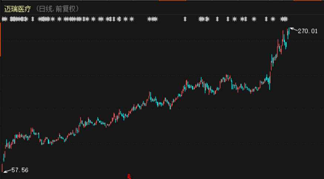This screenshot has height=179, width=324.
Task: Open the 日线 前复权 period label
Action: (57, 9)
